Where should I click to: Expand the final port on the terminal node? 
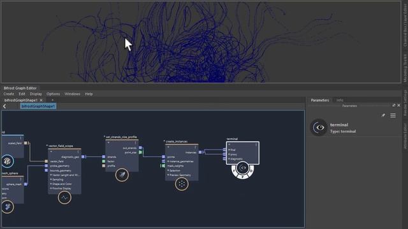click(229, 150)
